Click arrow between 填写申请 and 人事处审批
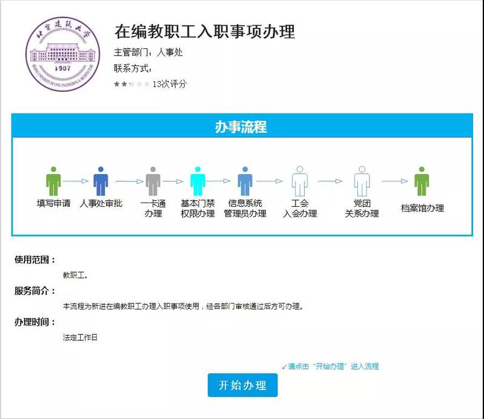Viewport: 484px width, 419px height. (x=76, y=181)
